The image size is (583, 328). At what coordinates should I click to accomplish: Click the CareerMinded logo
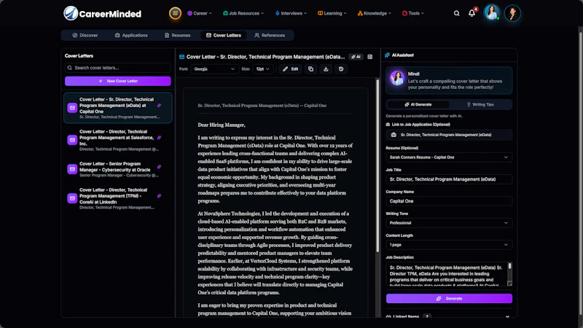click(102, 13)
